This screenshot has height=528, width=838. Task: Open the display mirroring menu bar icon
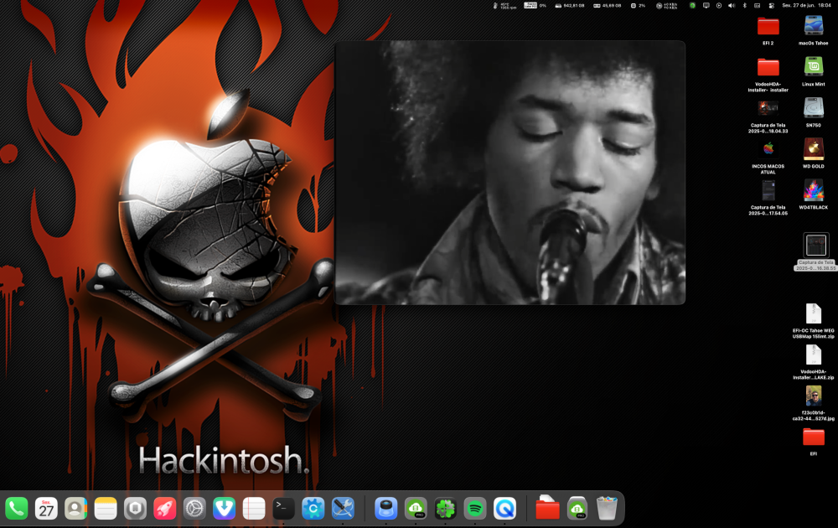click(x=706, y=5)
